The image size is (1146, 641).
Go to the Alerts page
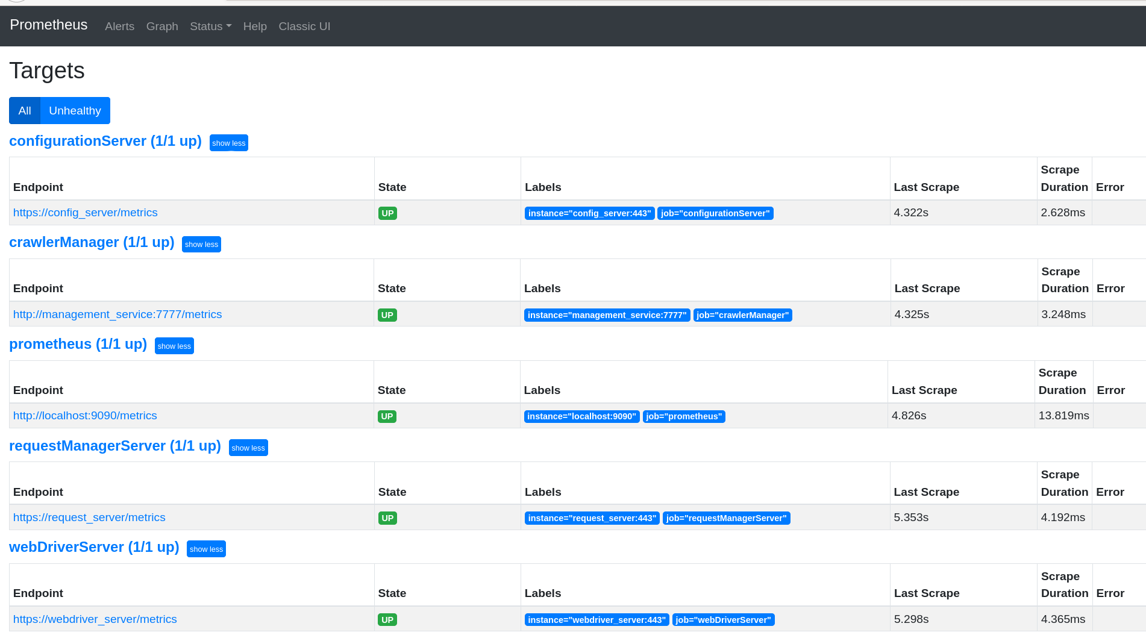pos(119,27)
